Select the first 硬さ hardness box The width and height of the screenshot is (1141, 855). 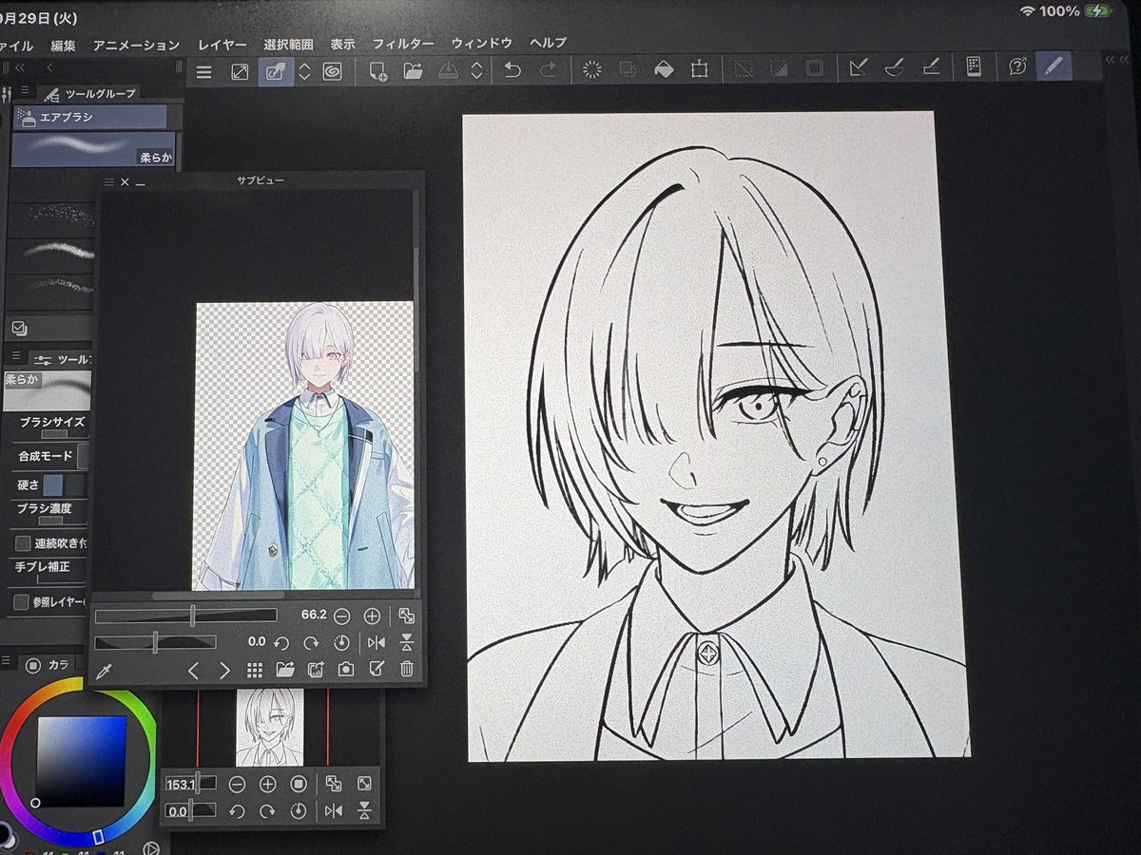53,484
